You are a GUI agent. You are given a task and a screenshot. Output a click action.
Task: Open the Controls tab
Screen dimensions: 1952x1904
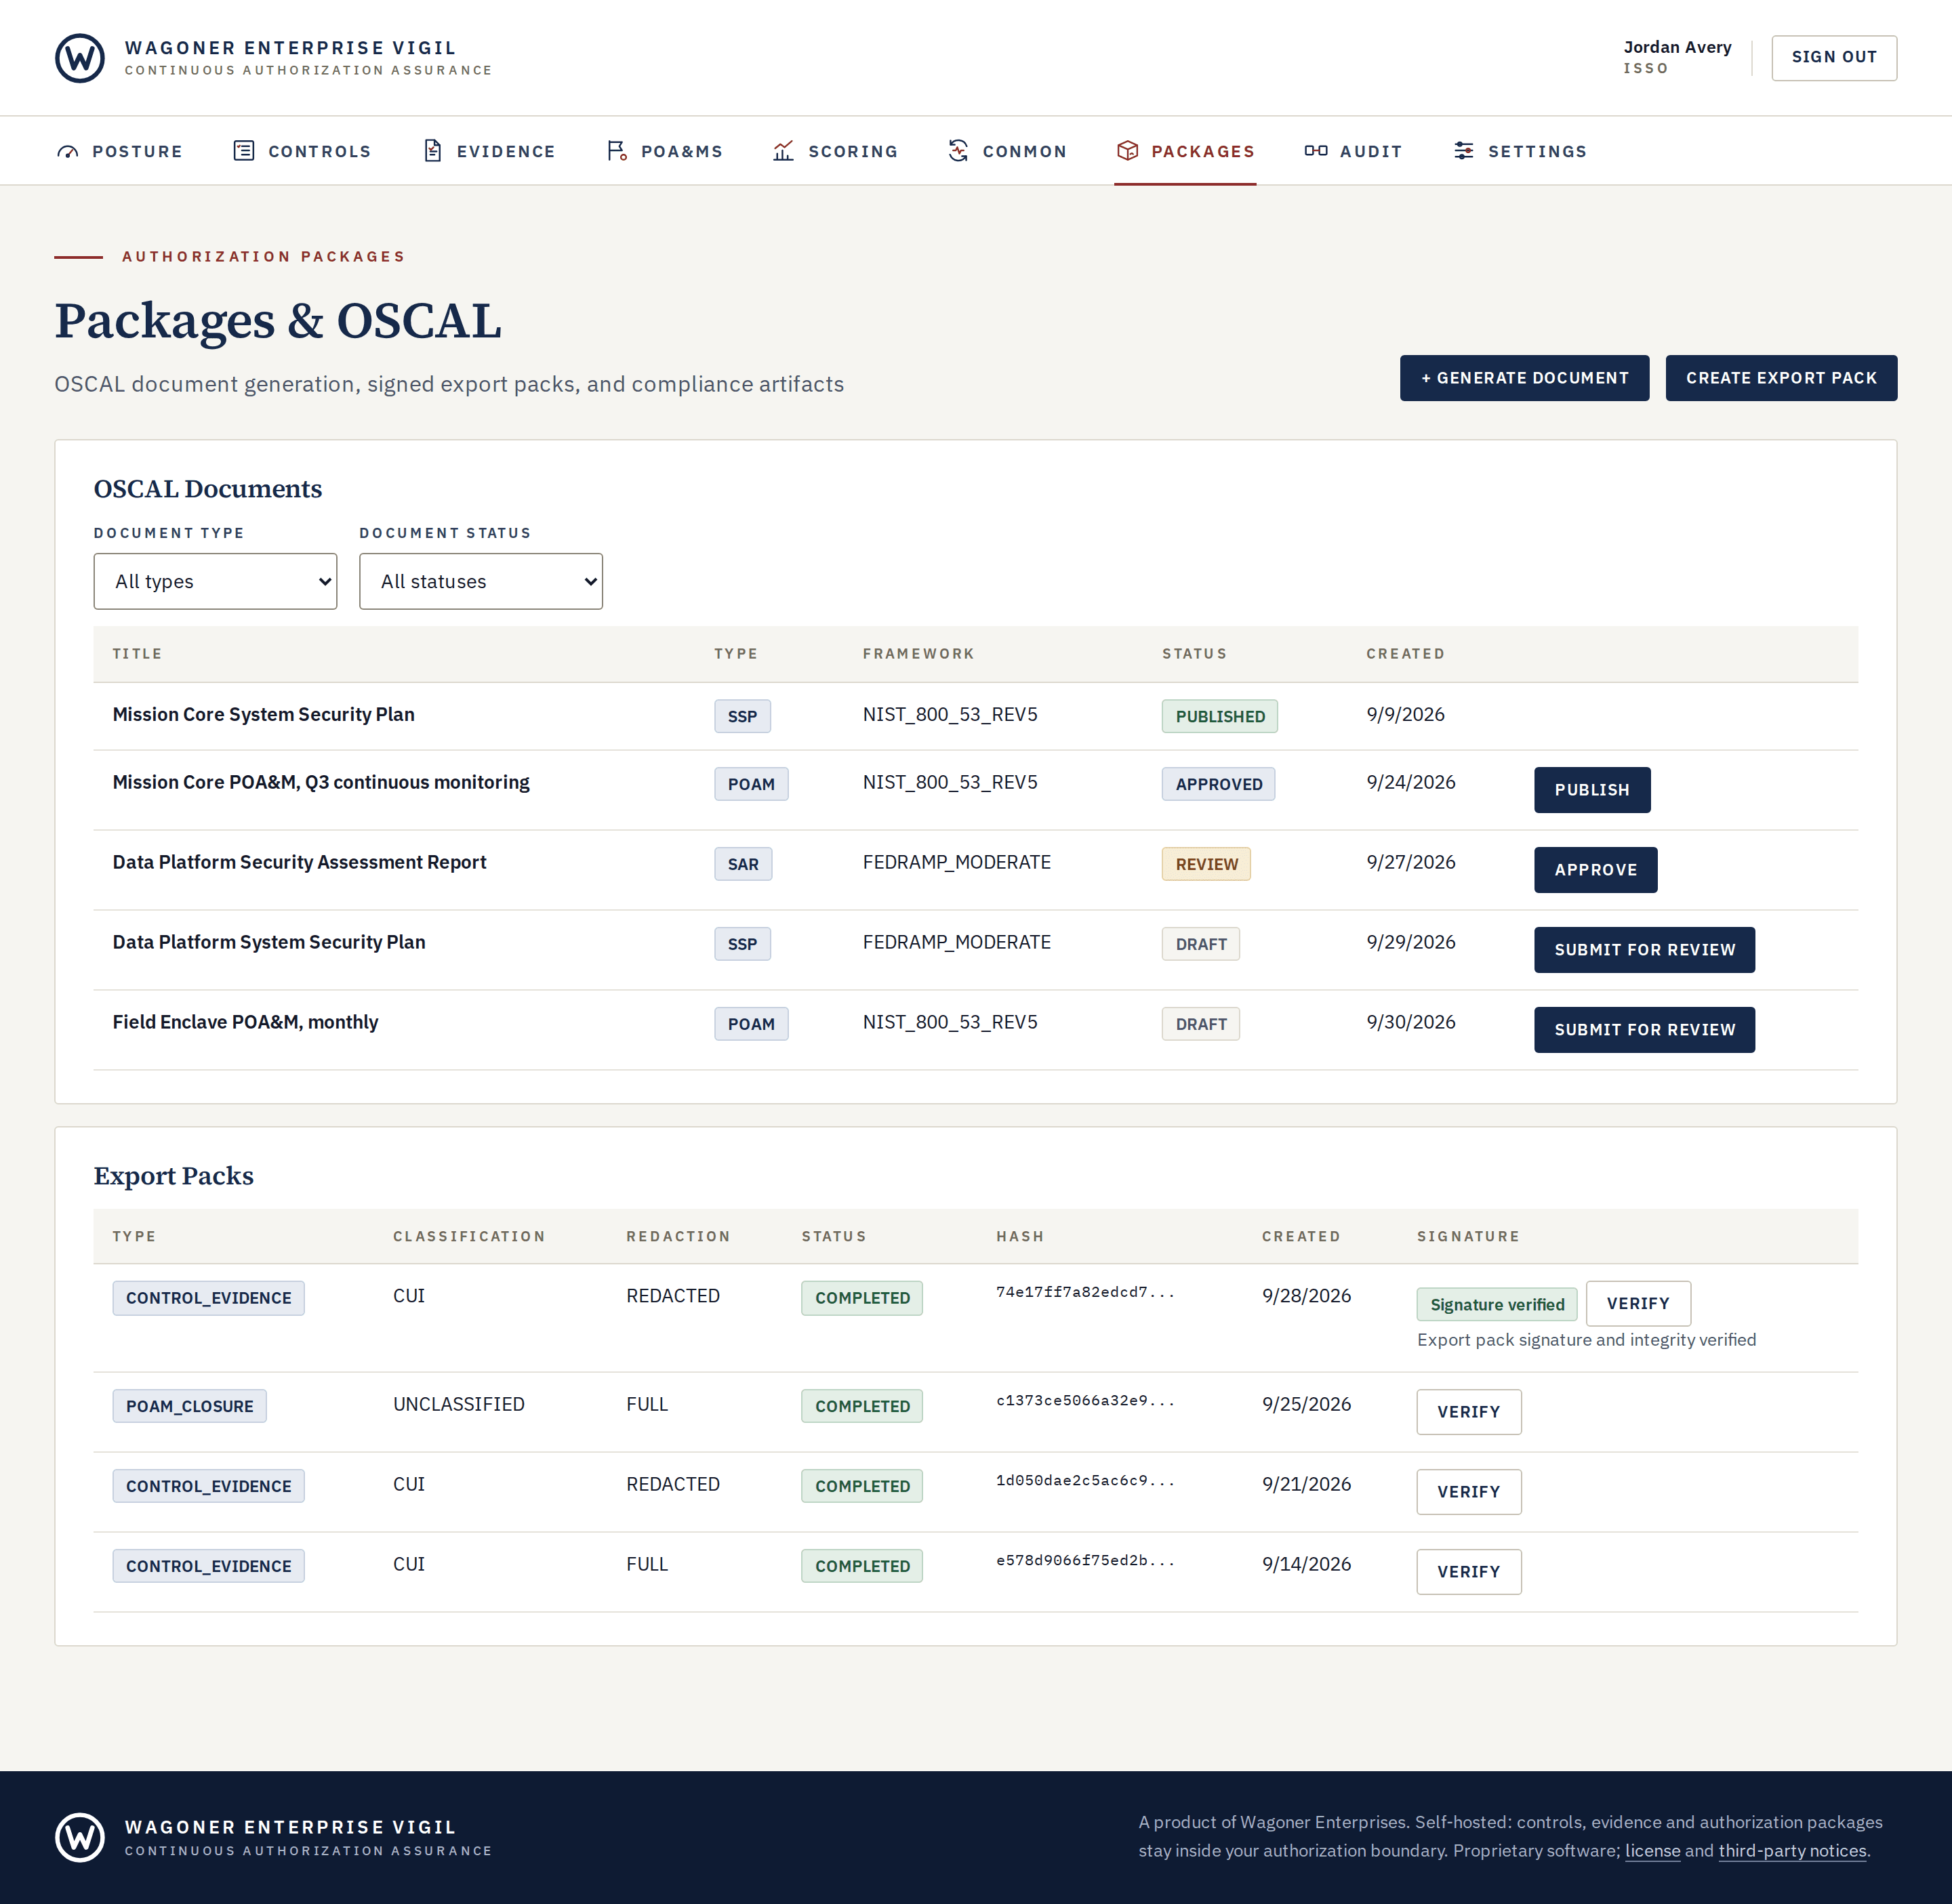pos(302,151)
